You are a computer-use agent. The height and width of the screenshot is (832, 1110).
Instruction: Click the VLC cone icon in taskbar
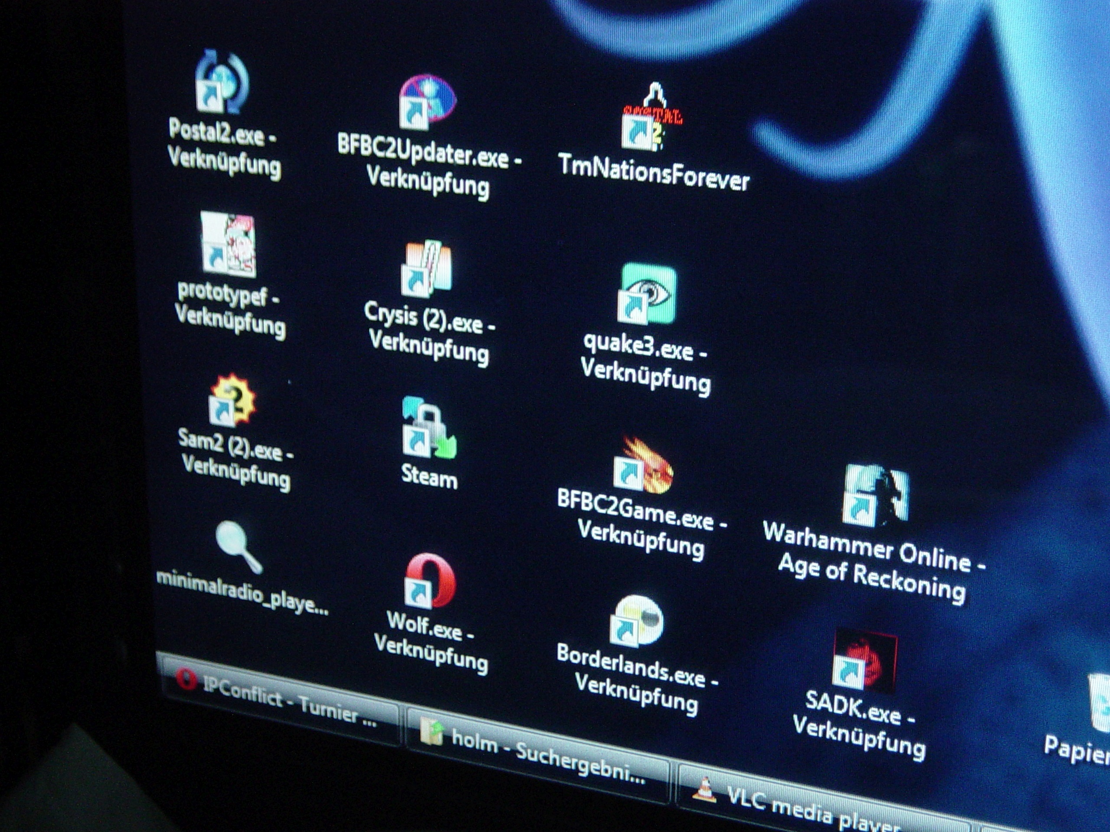coord(704,790)
